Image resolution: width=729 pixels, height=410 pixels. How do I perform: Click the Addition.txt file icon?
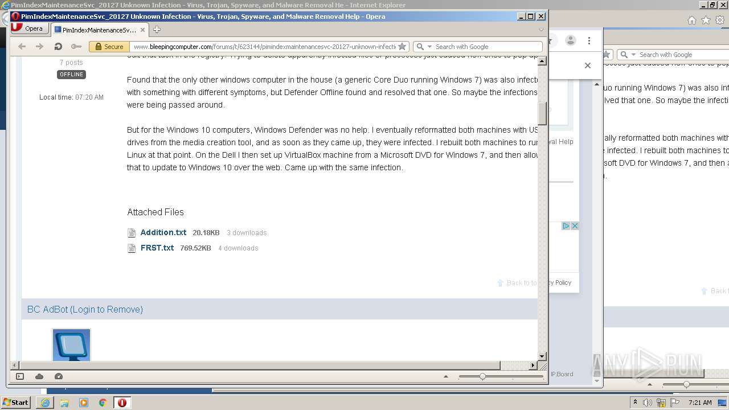coord(132,233)
